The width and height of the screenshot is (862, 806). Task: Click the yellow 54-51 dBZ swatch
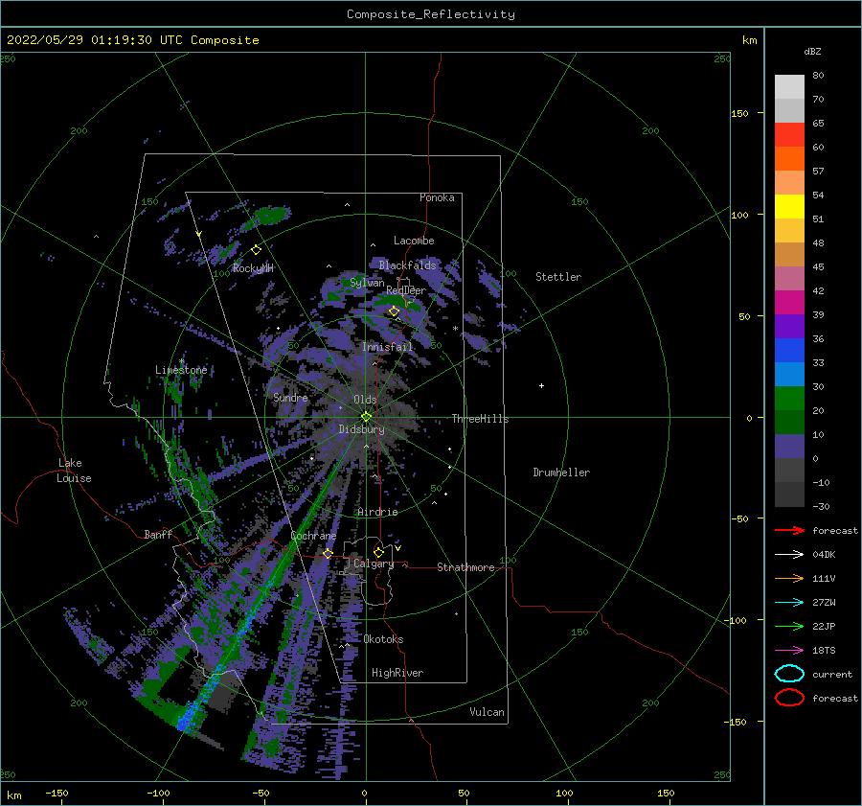(789, 207)
